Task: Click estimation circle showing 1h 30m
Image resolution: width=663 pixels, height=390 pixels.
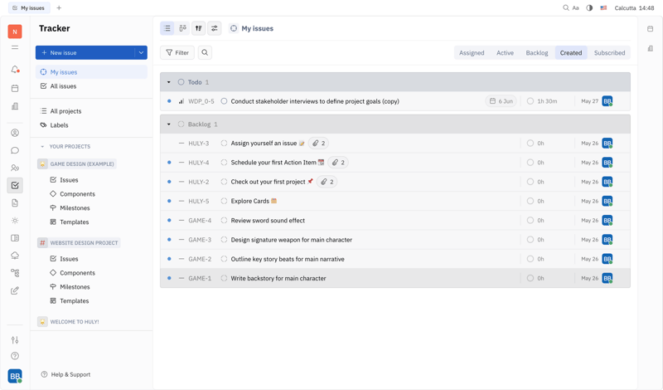Action: [530, 101]
